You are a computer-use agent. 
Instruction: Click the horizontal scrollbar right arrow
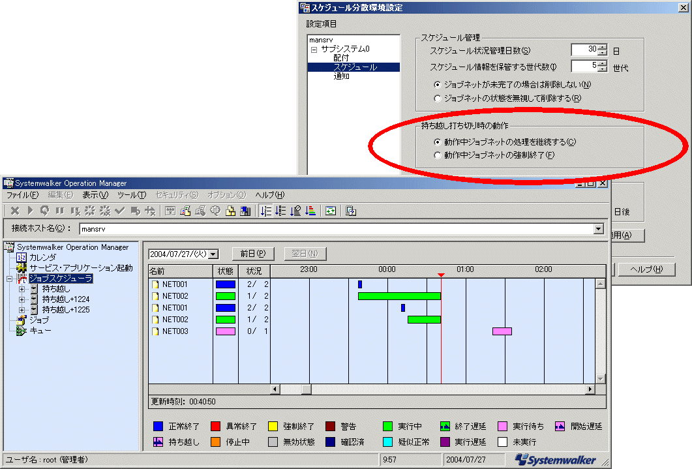click(590, 389)
